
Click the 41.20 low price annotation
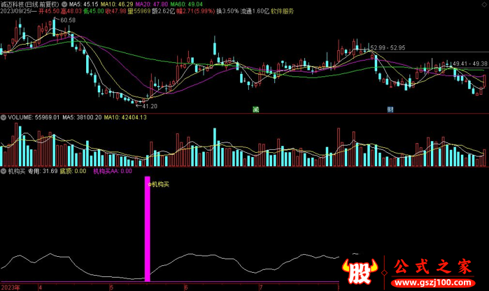point(150,106)
